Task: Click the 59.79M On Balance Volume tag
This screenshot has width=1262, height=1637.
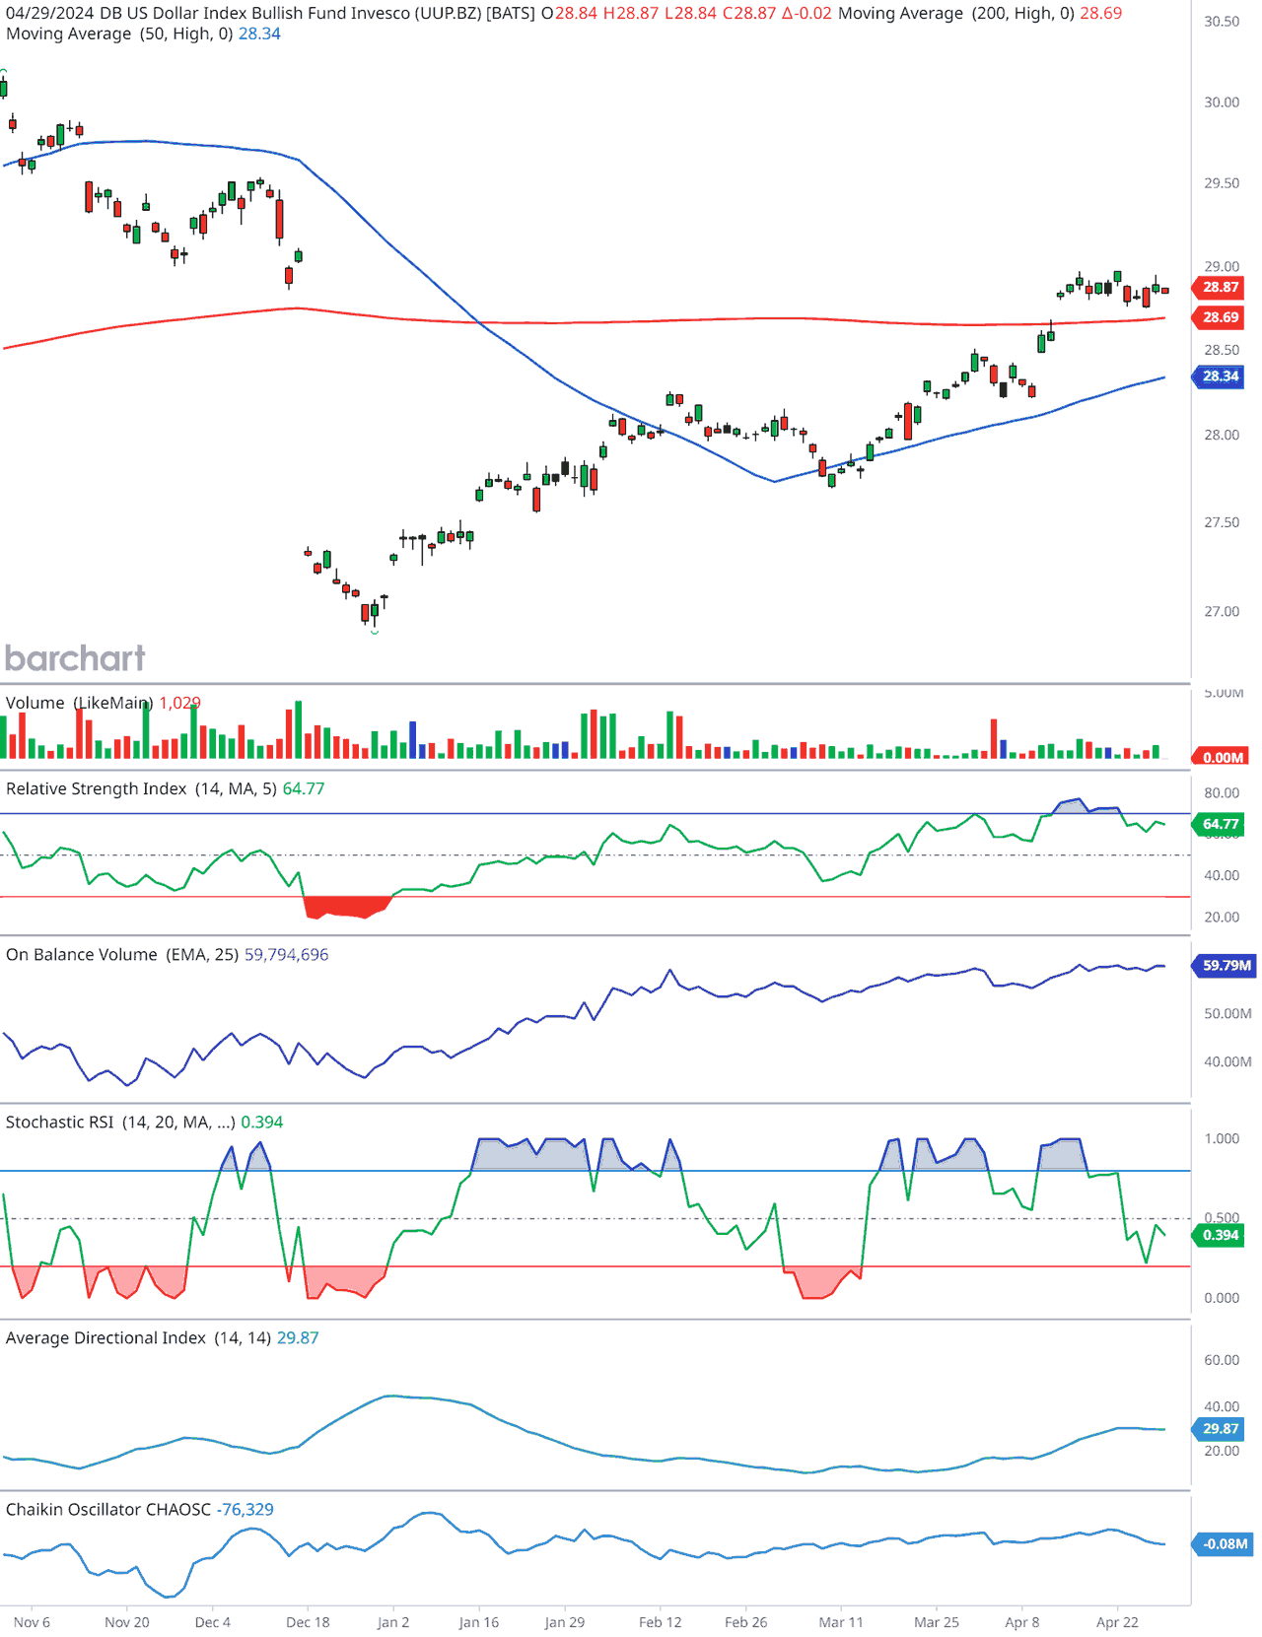Action: [1225, 966]
